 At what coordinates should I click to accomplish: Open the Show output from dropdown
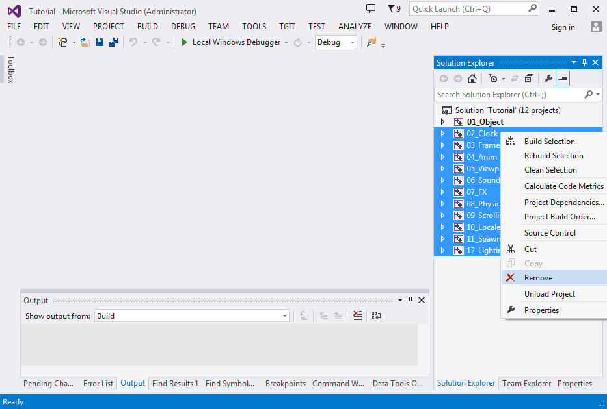(192, 316)
